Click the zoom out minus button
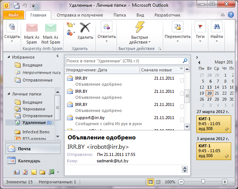 click(x=181, y=182)
